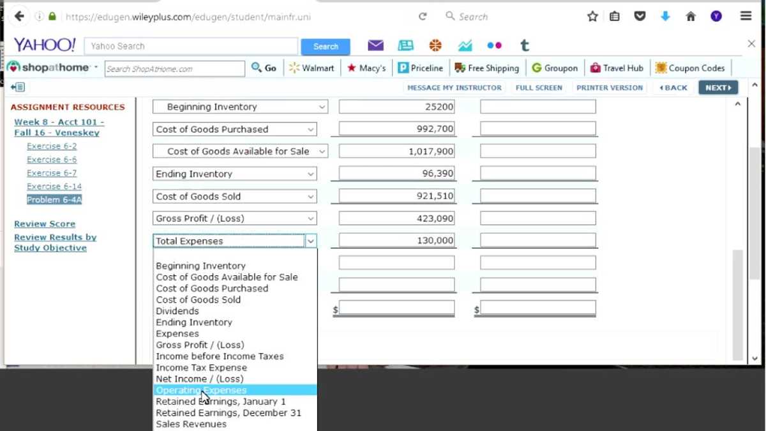This screenshot has height=431, width=766.
Task: Open Cost of Goods Available for Sale dropdown
Action: click(x=240, y=151)
